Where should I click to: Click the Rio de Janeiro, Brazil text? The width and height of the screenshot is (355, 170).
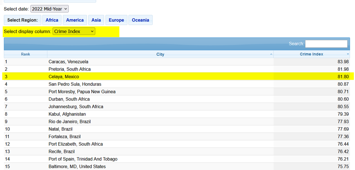coord(70,121)
